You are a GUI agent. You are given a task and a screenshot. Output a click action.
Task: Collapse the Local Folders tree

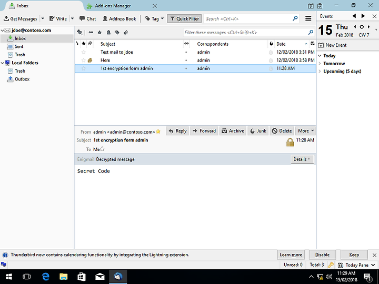point(3,63)
